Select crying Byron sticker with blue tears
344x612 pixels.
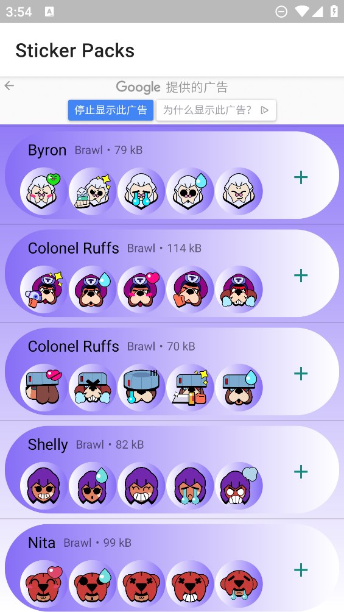(141, 191)
